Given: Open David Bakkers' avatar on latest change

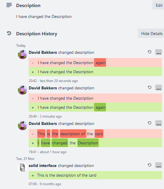Looking at the screenshot, I should [23, 54].
